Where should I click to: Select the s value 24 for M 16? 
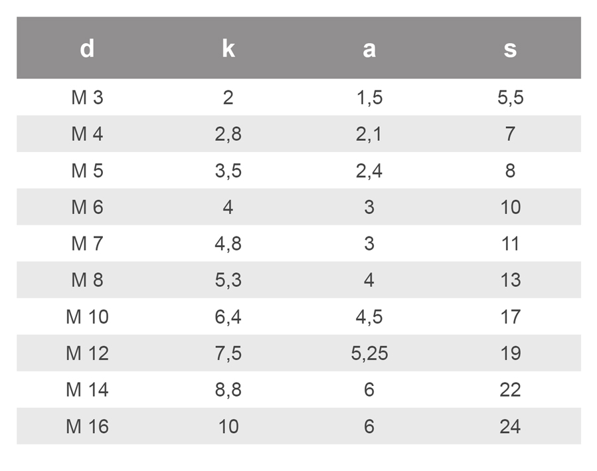coord(510,426)
